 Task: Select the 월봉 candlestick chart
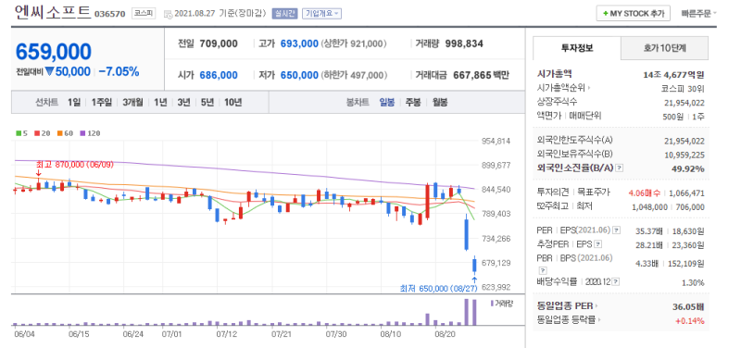click(440, 102)
